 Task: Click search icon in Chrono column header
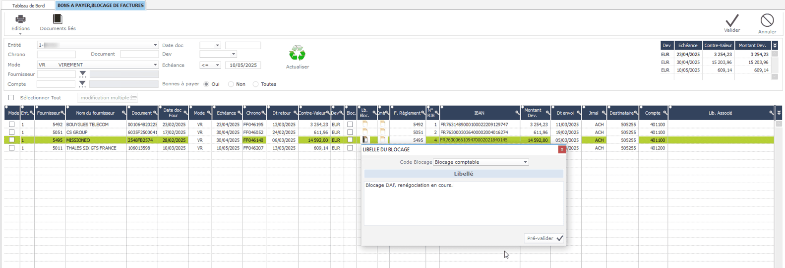263,113
